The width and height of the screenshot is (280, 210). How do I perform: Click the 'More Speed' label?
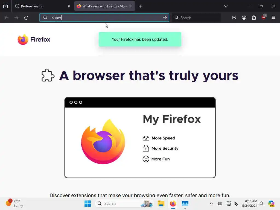(163, 138)
